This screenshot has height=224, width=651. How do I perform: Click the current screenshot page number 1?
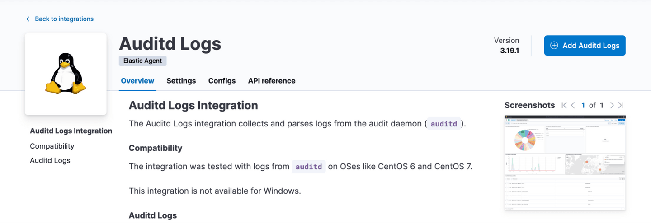[583, 105]
